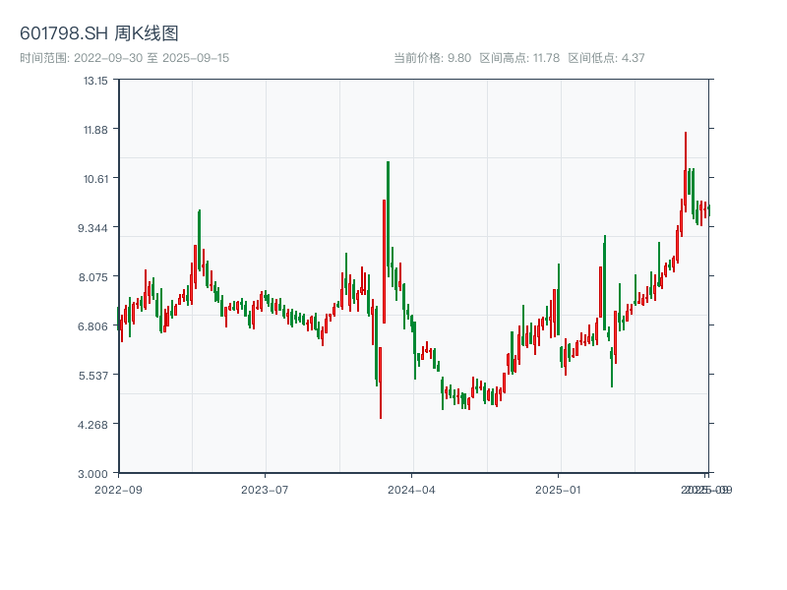
Task: Click the red candle wick reaching the 4.37 low
Action: click(381, 383)
